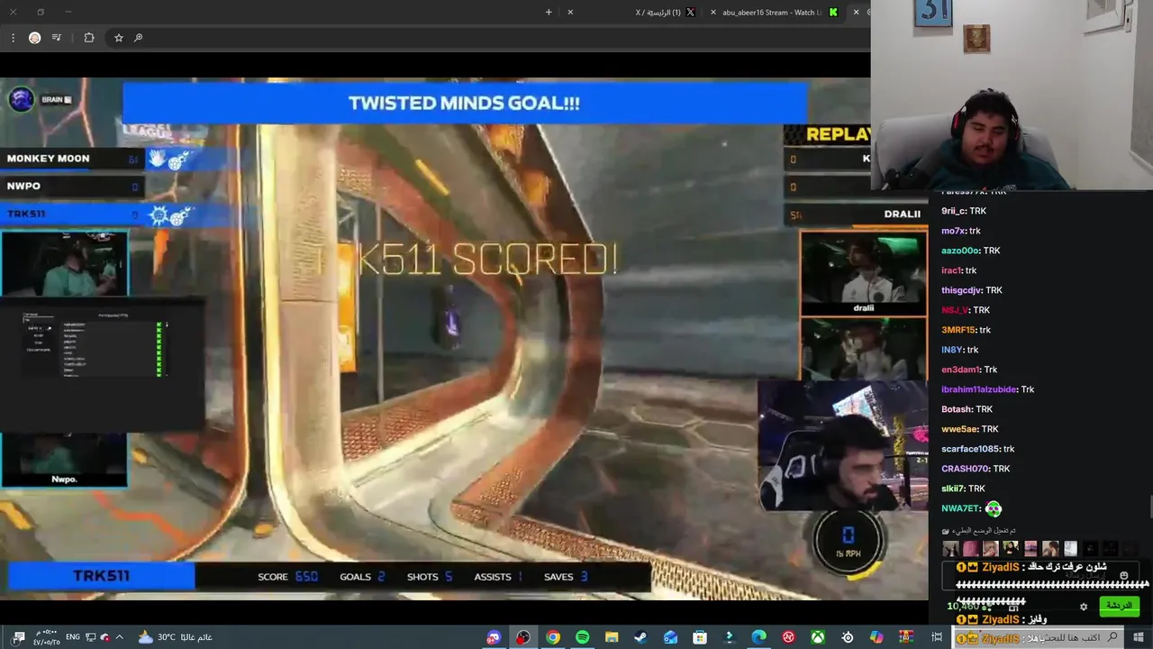Open the media control playlist icon
The height and width of the screenshot is (649, 1153).
click(57, 38)
